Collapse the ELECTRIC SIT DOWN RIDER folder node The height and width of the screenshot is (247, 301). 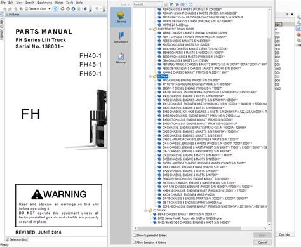[150, 29]
